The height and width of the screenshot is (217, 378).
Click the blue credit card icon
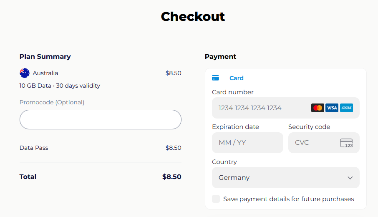[215, 78]
